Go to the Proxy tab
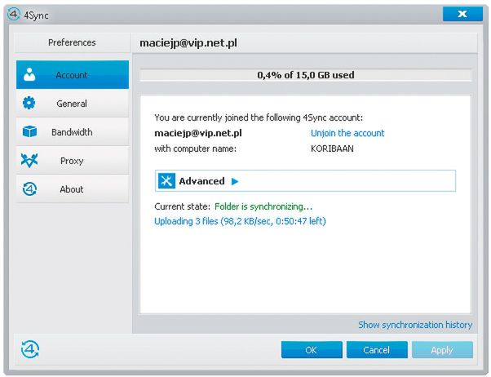 pos(73,160)
